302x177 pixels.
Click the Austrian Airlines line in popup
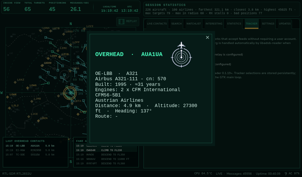119,100
